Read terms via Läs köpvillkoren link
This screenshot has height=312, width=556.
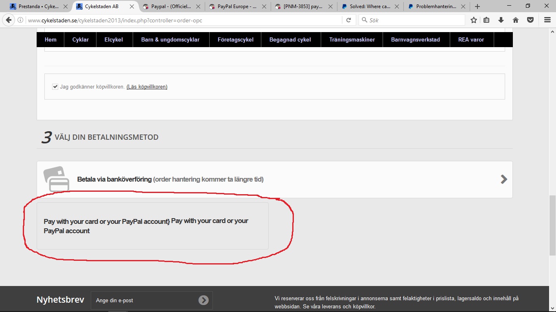click(147, 87)
